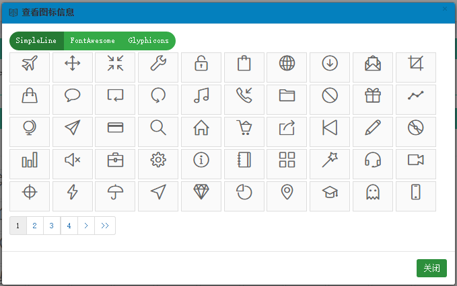Jump to the last icon page
The width and height of the screenshot is (457, 286).
105,226
